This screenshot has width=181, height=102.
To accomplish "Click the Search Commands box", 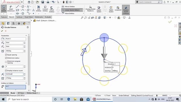I will pos(149,2).
